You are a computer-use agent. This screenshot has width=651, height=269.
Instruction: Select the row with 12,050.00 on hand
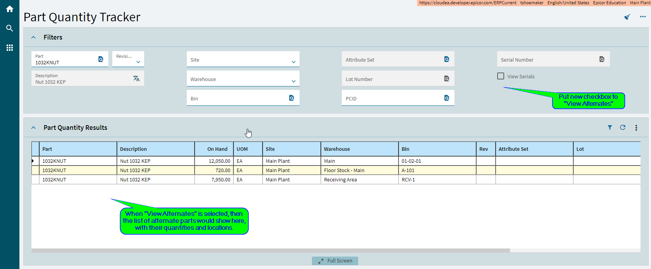coord(336,161)
